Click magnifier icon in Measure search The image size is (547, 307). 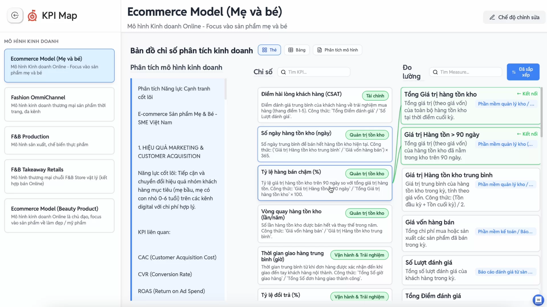(x=435, y=72)
